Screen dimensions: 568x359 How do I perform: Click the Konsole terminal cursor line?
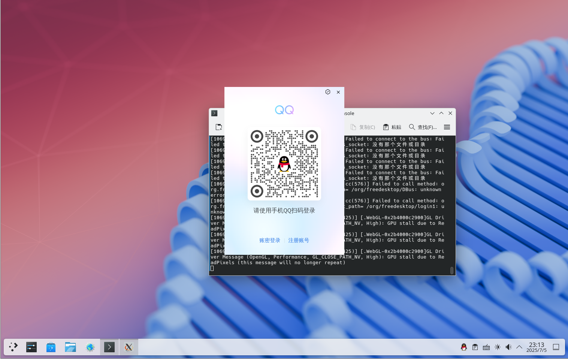(212, 268)
